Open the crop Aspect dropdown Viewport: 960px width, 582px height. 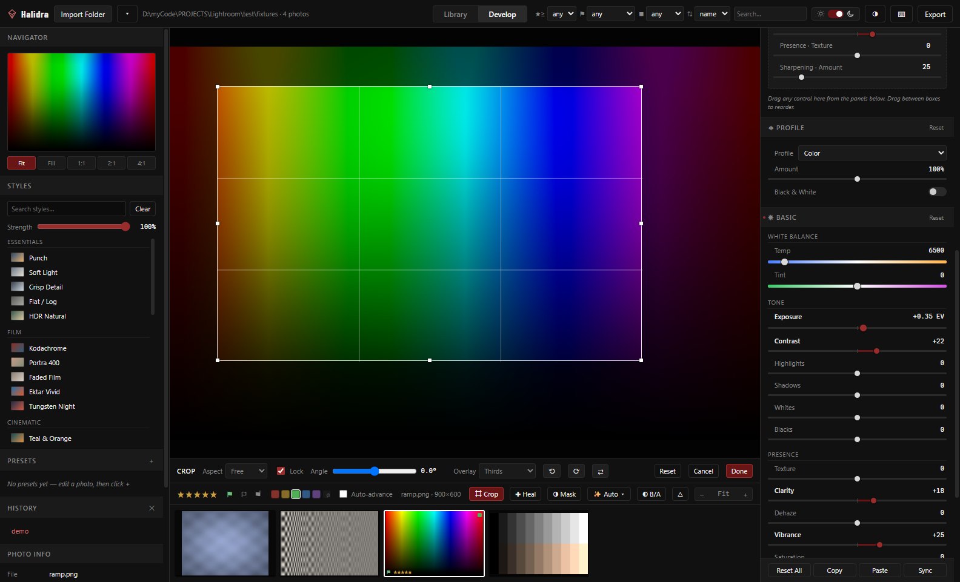pyautogui.click(x=246, y=471)
